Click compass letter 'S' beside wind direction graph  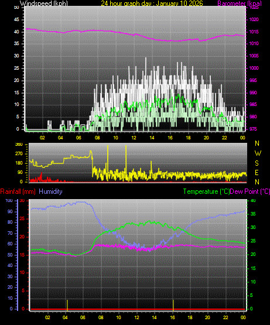pos(257,163)
